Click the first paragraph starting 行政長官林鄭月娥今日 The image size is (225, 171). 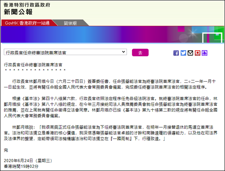(110, 84)
